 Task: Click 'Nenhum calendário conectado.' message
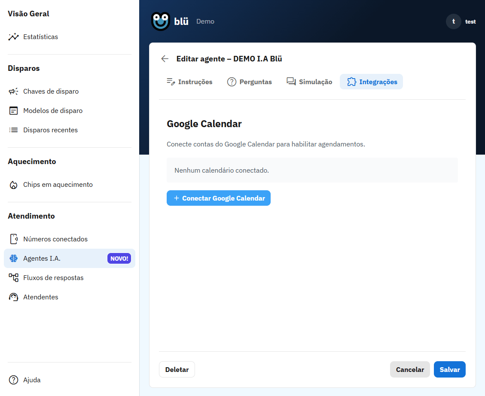click(222, 171)
